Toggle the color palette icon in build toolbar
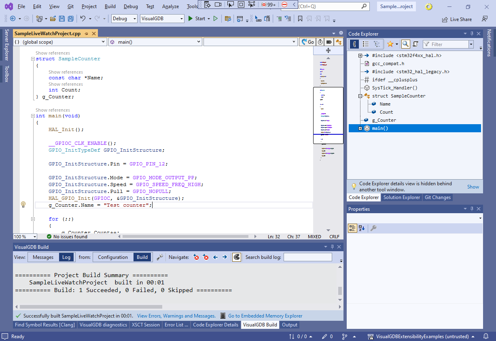This screenshot has height=341, width=496. tap(237, 257)
